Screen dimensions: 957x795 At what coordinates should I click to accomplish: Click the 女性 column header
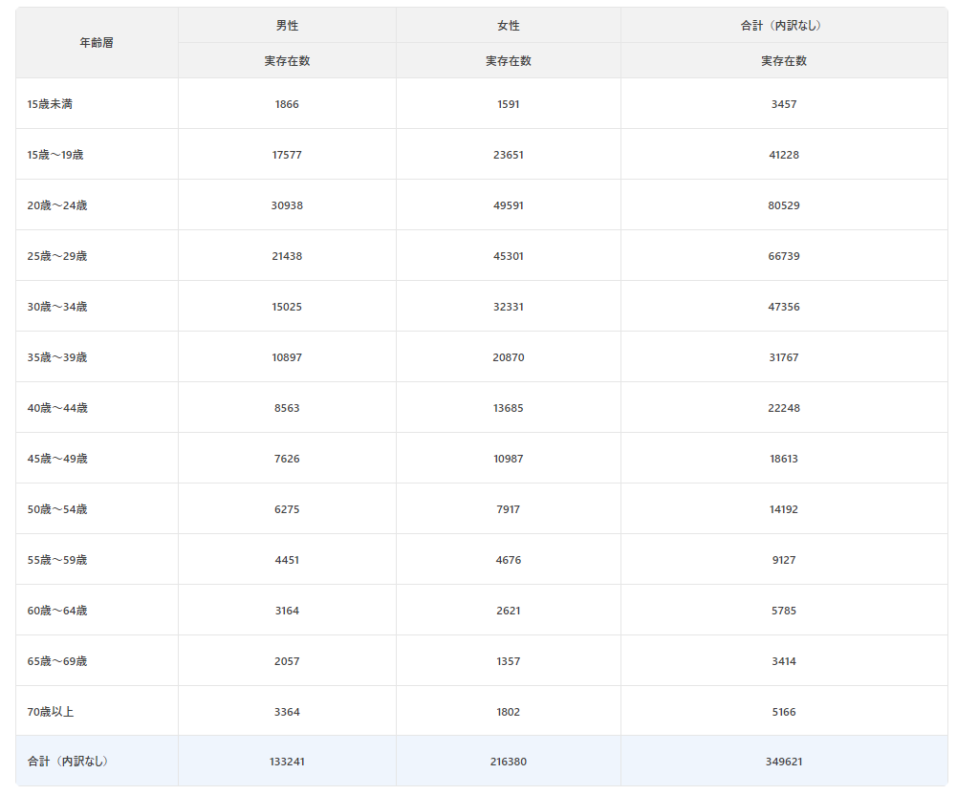pyautogui.click(x=509, y=26)
